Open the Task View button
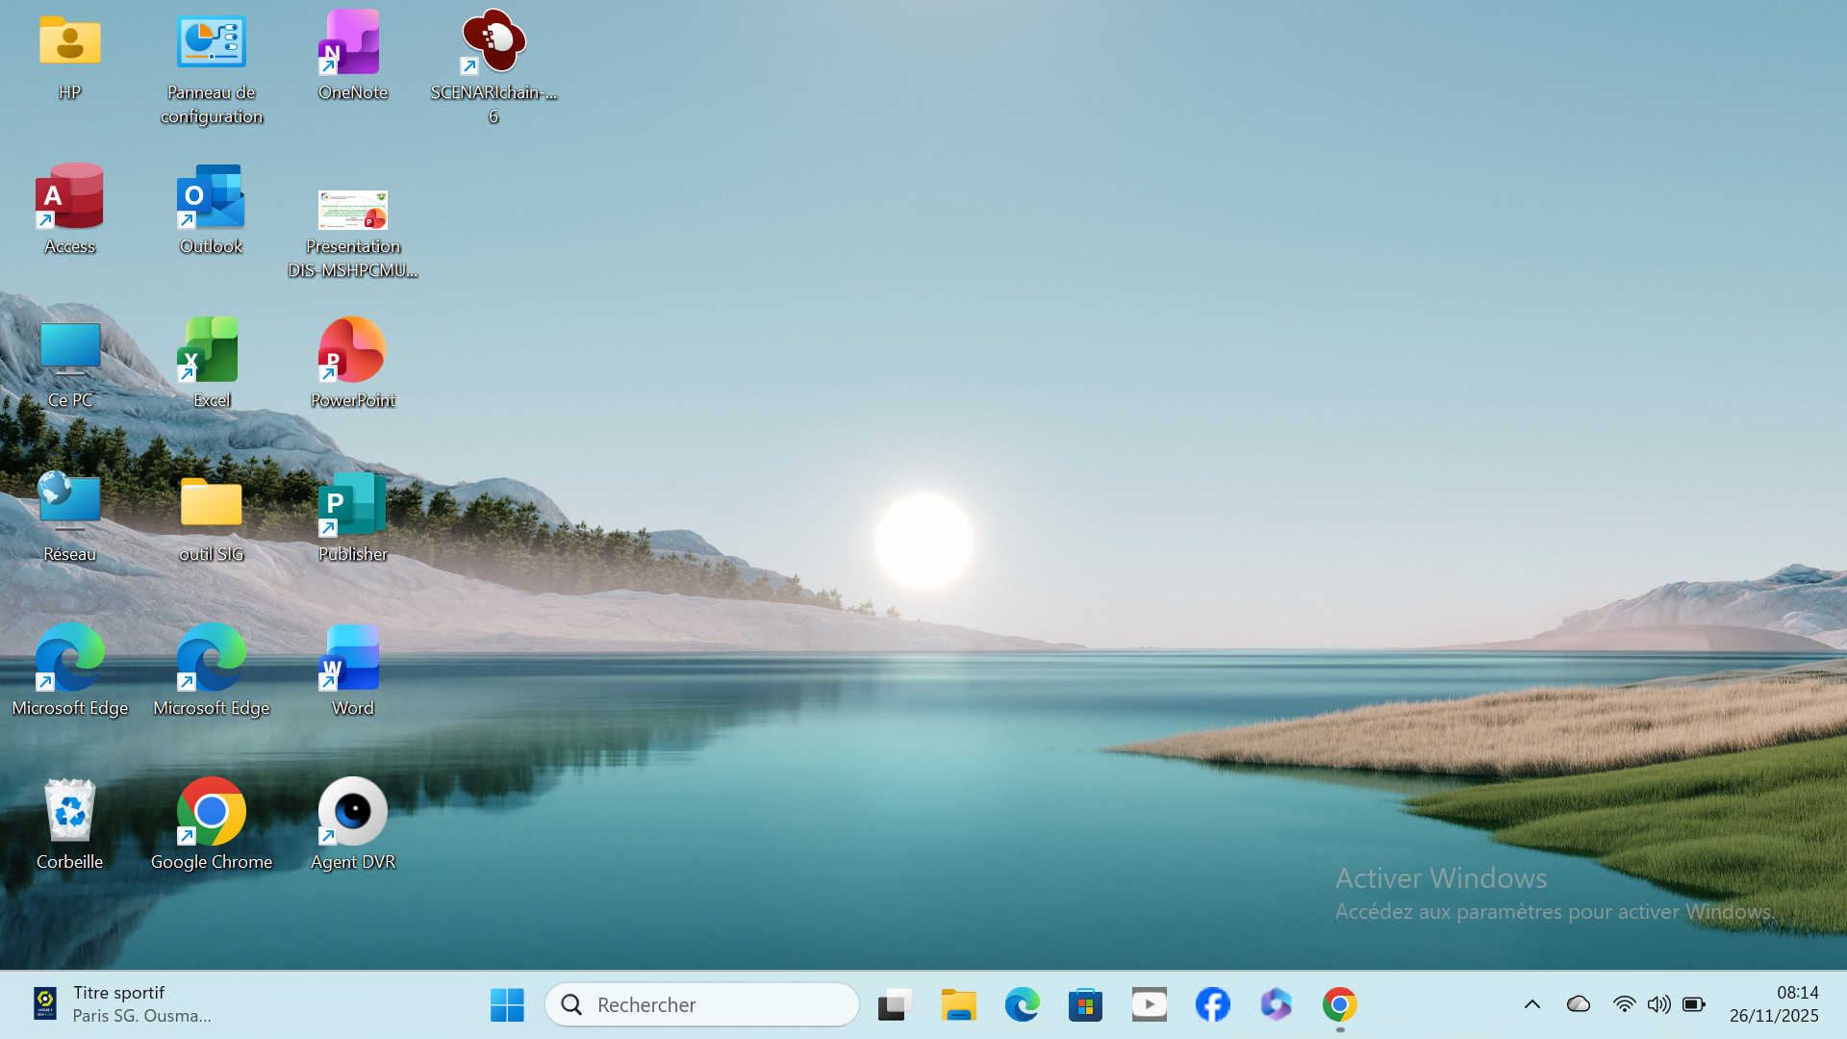 tap(895, 1004)
